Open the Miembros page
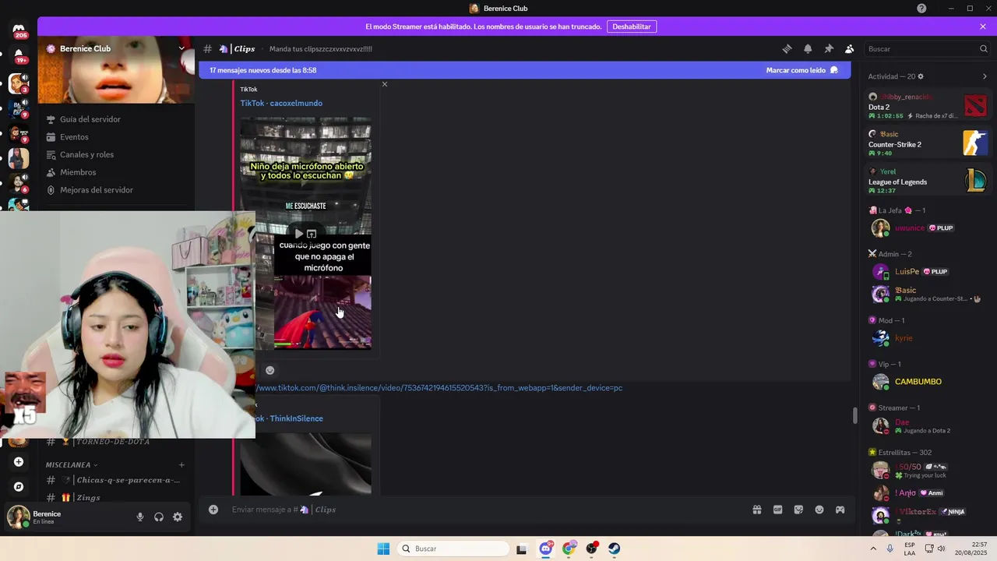 click(x=115, y=172)
